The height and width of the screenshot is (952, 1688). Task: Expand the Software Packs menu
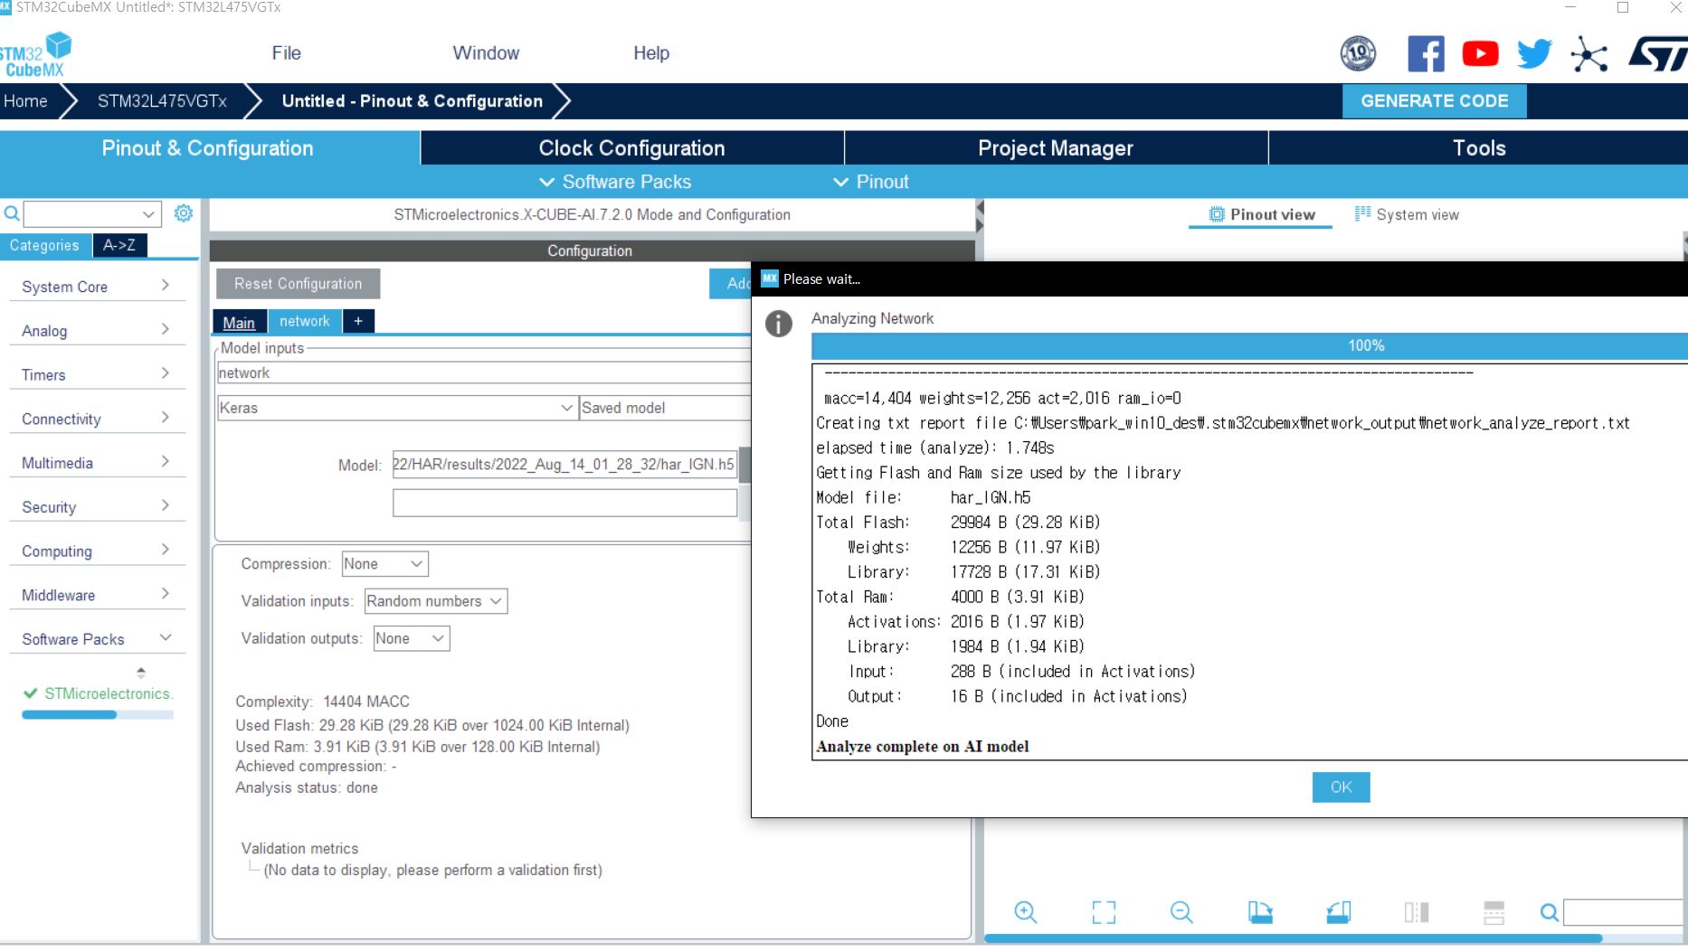[616, 182]
